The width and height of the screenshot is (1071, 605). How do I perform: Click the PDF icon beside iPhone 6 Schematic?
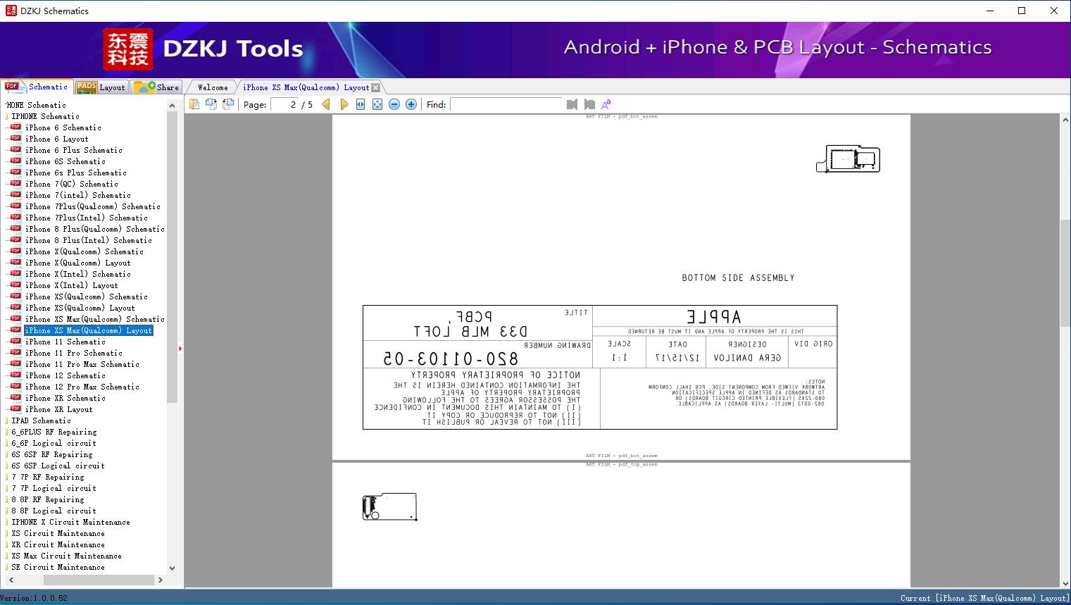(x=15, y=127)
